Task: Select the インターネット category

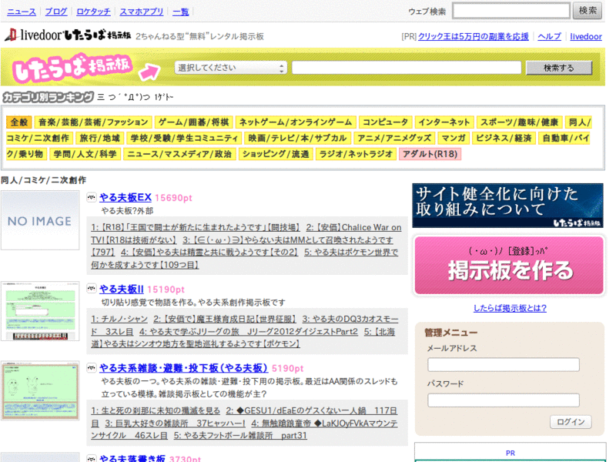Action: coord(444,122)
